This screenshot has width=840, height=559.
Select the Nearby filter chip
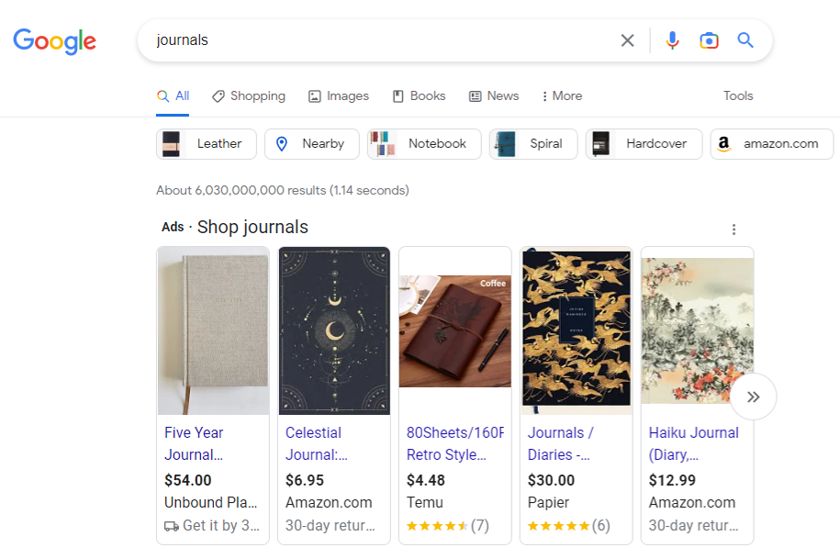tap(311, 144)
